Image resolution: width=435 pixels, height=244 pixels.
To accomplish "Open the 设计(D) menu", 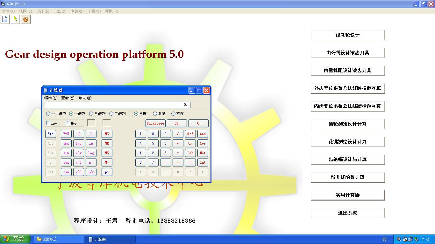I will [43, 11].
